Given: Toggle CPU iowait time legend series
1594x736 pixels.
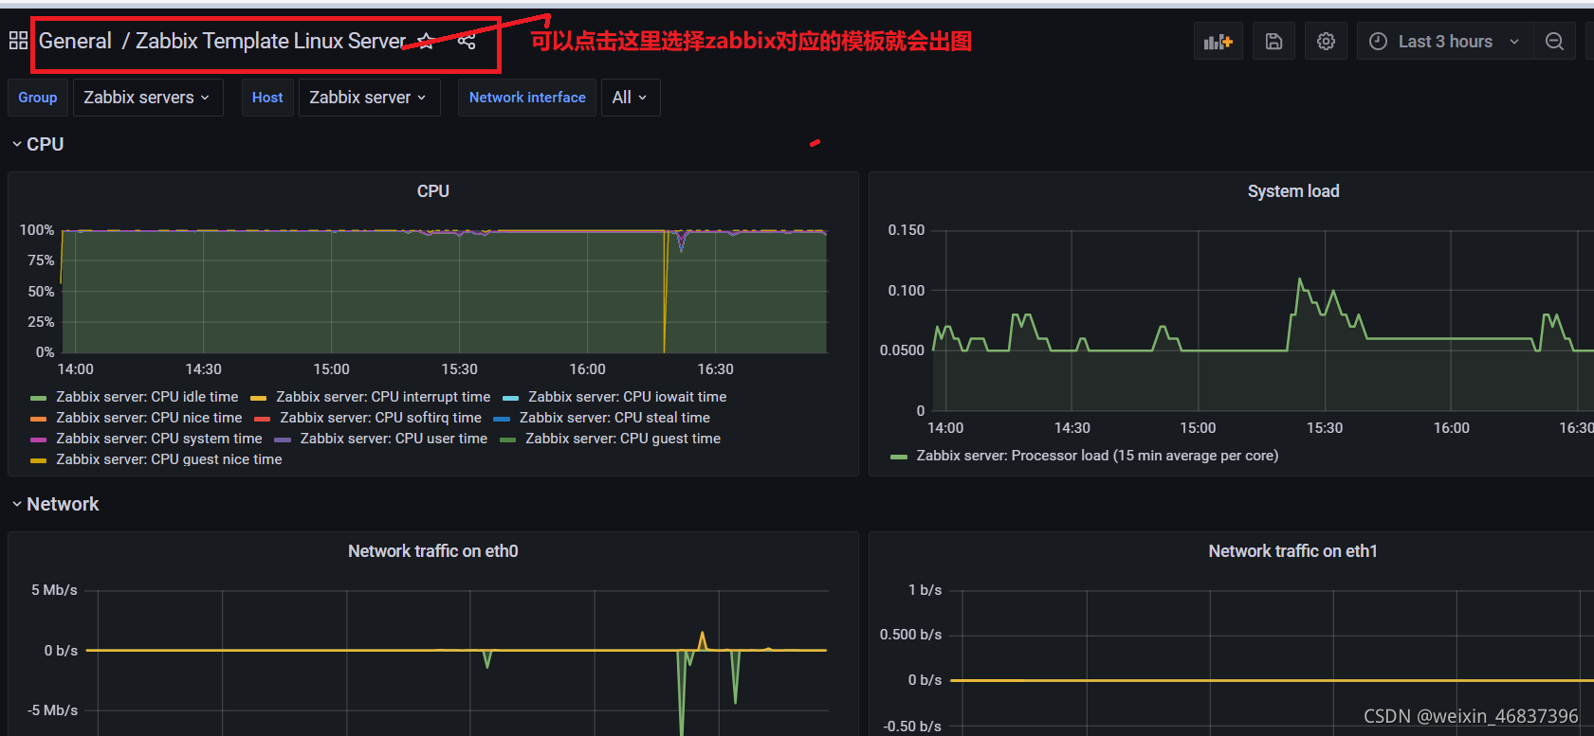Looking at the screenshot, I should click(x=627, y=397).
